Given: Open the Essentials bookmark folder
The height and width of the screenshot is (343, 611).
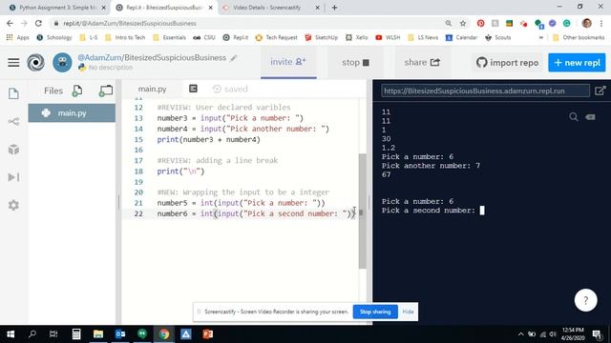Looking at the screenshot, I should [x=170, y=37].
